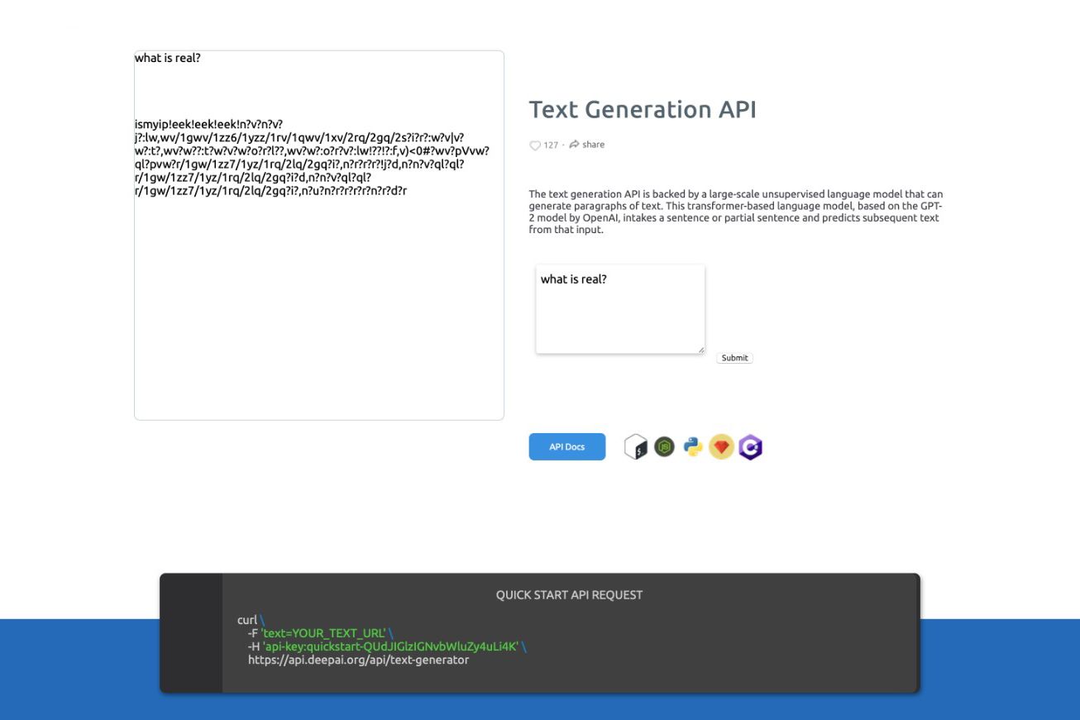The height and width of the screenshot is (720, 1080).
Task: Click the "QUICK START API REQUEST" heading
Action: point(569,594)
